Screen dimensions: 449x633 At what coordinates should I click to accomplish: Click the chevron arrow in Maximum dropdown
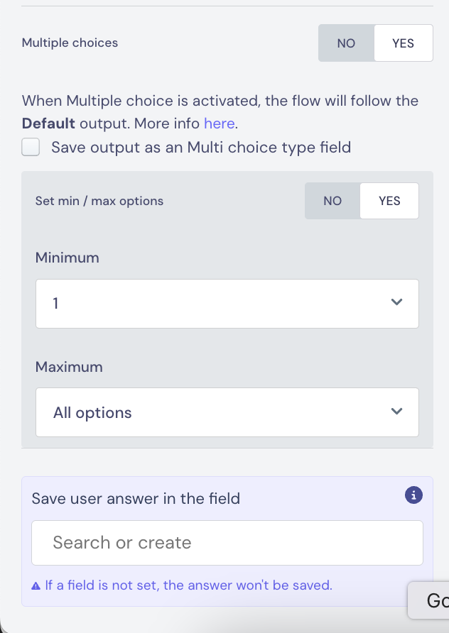coord(396,411)
